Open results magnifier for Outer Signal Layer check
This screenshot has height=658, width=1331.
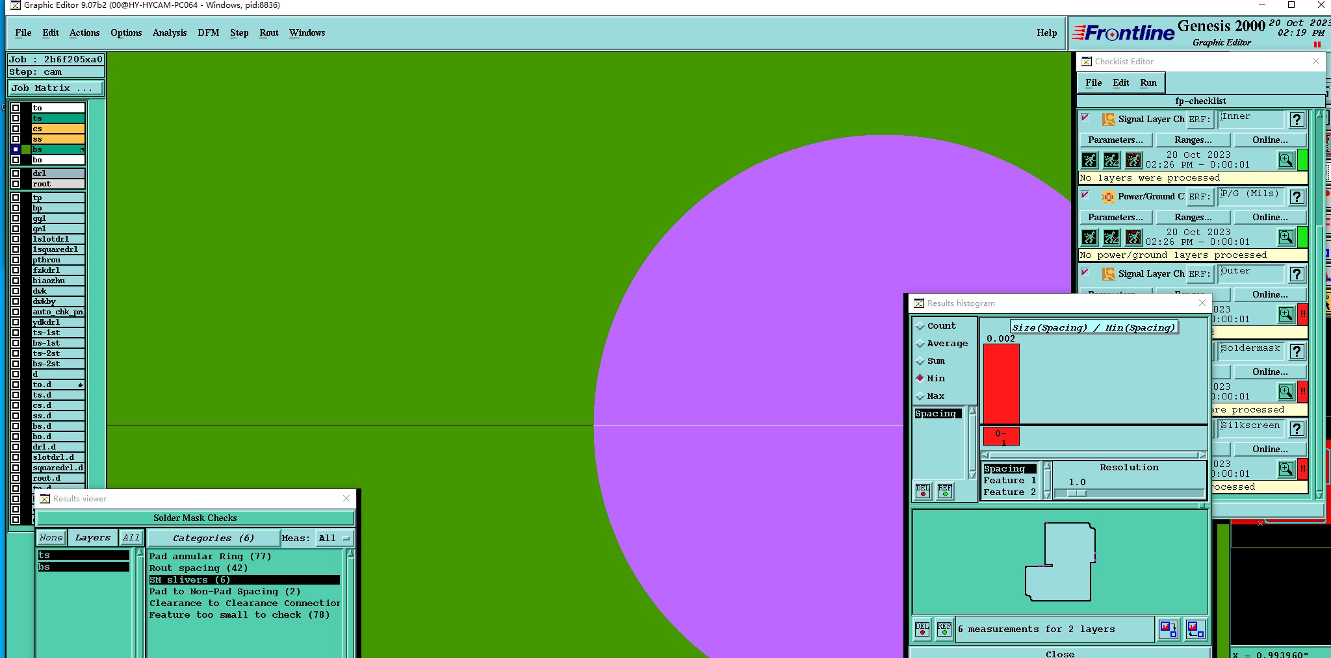[1286, 314]
